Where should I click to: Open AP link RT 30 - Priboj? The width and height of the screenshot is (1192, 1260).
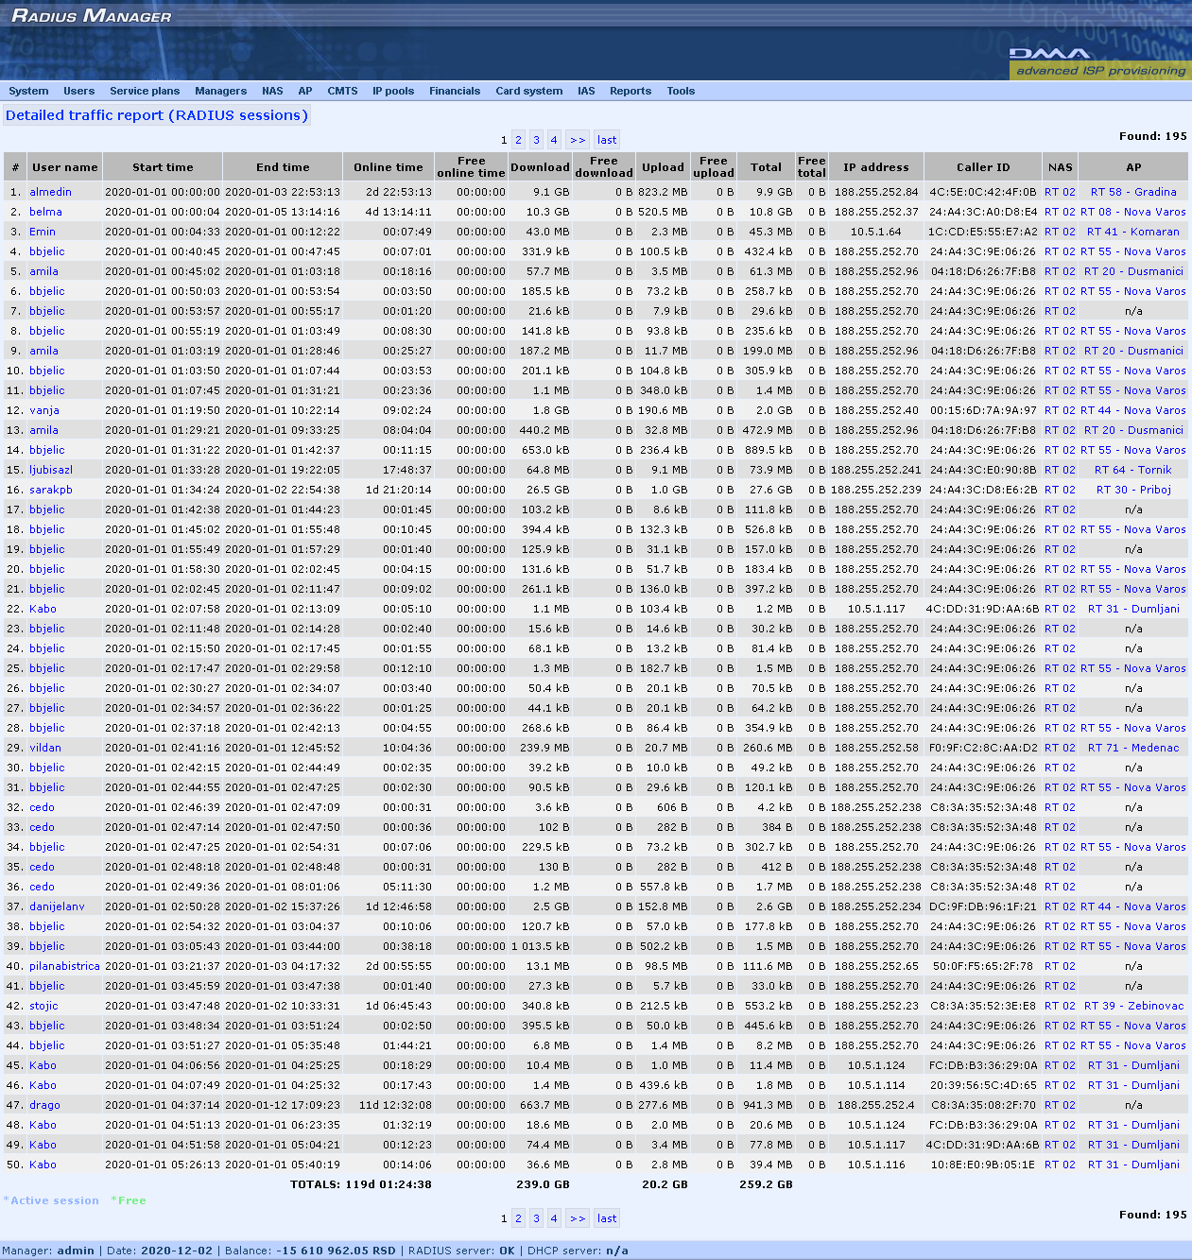click(x=1133, y=490)
